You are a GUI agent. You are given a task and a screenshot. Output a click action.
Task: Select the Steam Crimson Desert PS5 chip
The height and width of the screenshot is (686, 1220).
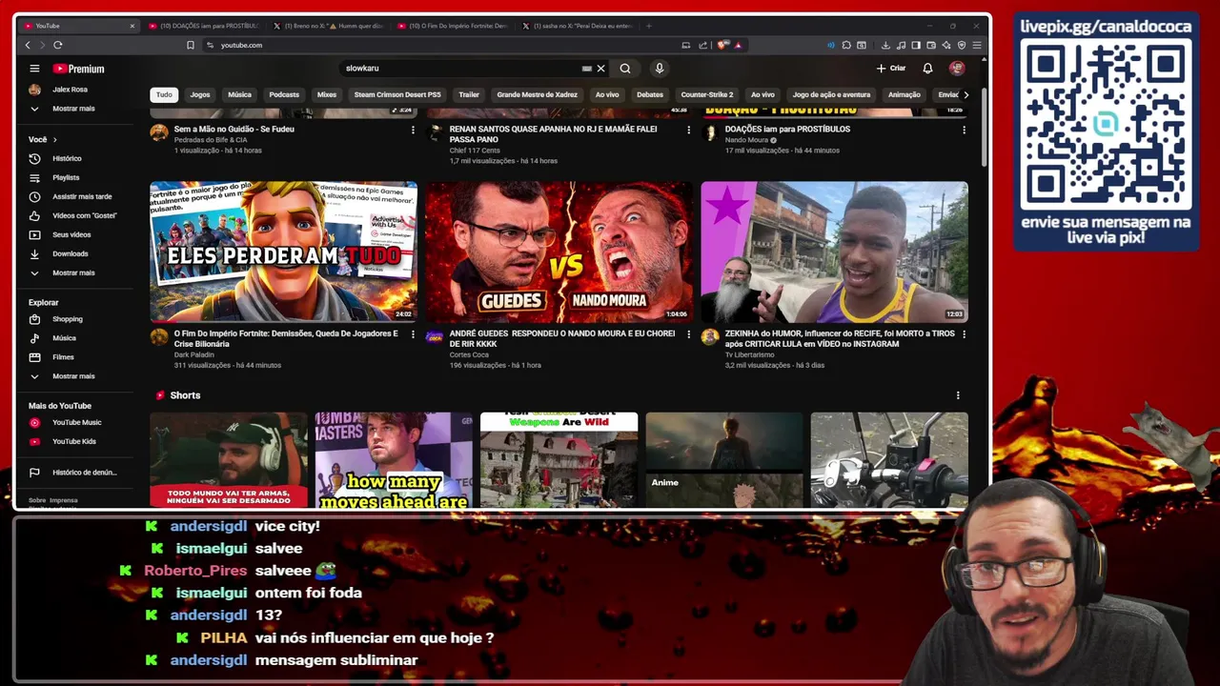pos(397,94)
